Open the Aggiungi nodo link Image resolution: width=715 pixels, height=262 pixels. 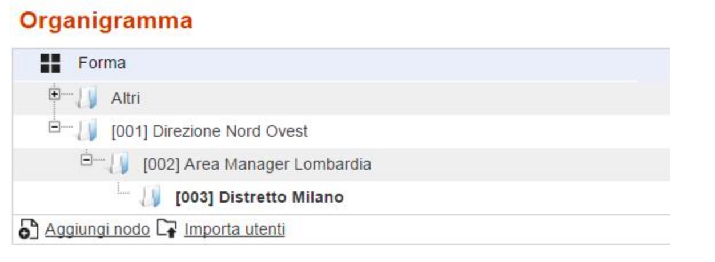coord(98,230)
